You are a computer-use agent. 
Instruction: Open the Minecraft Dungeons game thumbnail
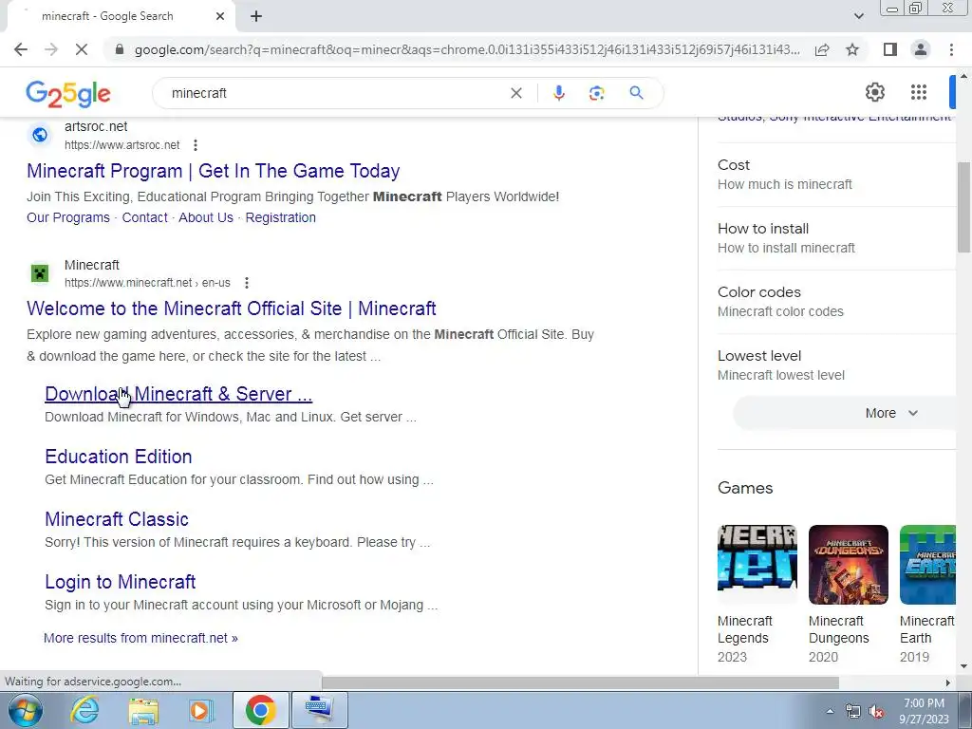(x=848, y=565)
